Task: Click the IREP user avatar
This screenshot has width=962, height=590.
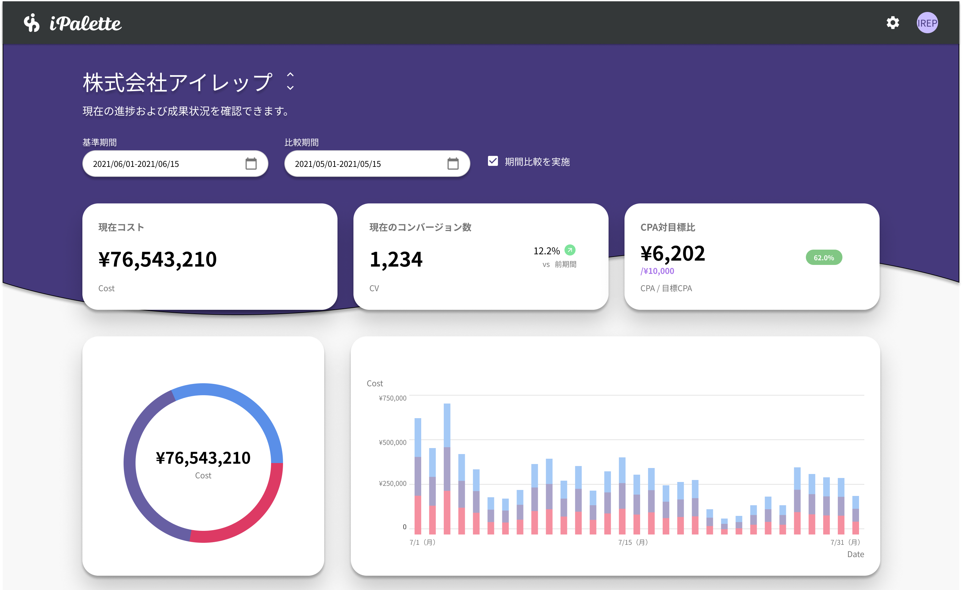Action: [927, 23]
